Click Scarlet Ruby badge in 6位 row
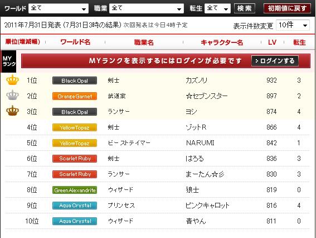The height and width of the screenshot is (238, 316). click(x=75, y=159)
